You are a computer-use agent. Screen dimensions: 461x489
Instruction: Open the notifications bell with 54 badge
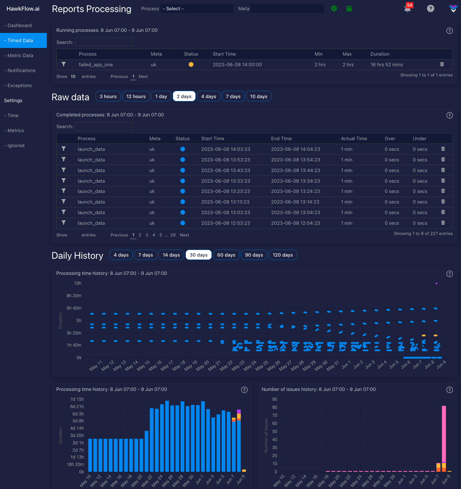(407, 8)
